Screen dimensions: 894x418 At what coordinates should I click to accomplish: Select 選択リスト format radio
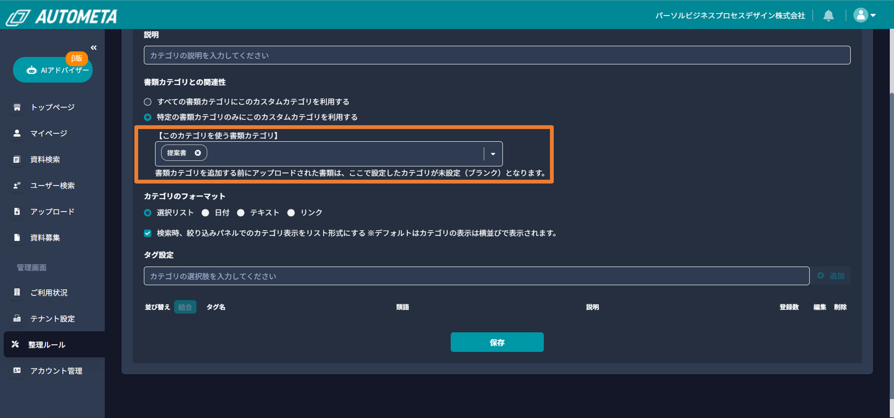click(148, 213)
